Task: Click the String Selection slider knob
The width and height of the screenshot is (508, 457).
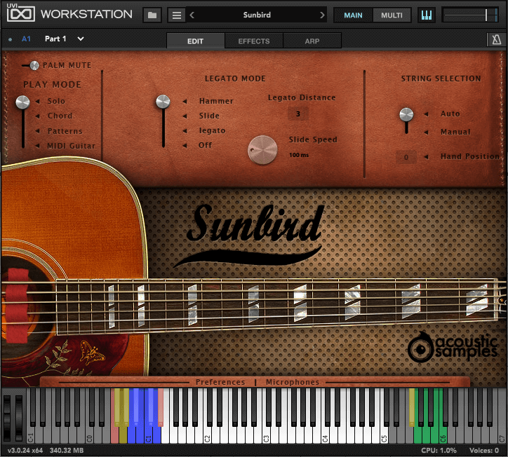Action: click(x=406, y=114)
